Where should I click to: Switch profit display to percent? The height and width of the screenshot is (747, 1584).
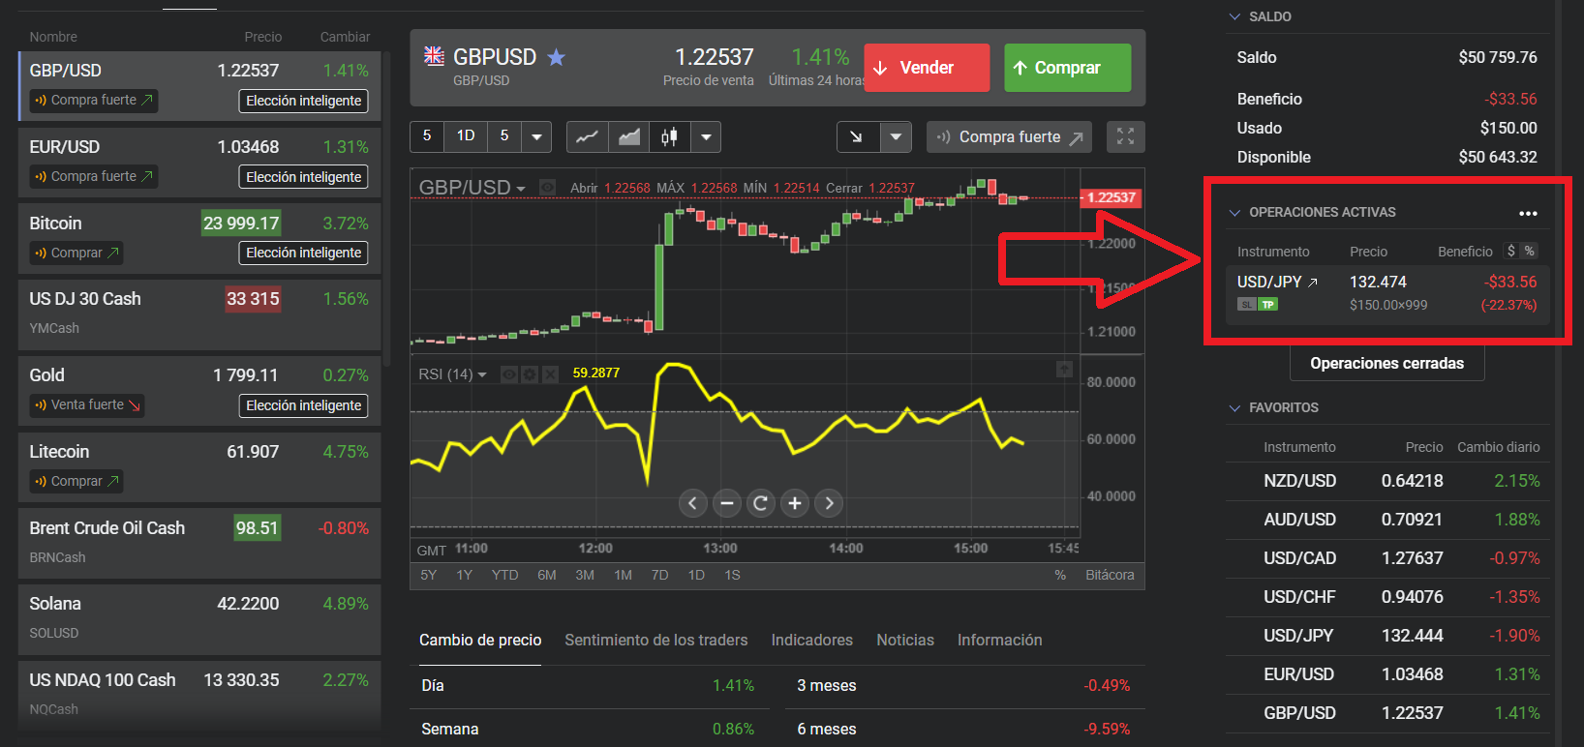(x=1530, y=252)
